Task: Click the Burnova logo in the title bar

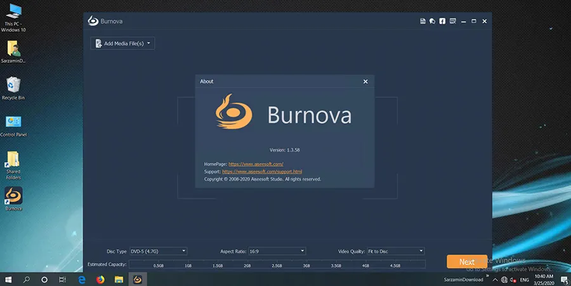Action: (x=93, y=21)
